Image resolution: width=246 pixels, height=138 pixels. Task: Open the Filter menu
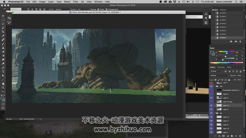pyautogui.click(x=75, y=2)
